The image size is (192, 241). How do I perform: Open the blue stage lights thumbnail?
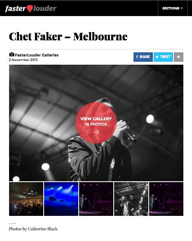(61, 199)
